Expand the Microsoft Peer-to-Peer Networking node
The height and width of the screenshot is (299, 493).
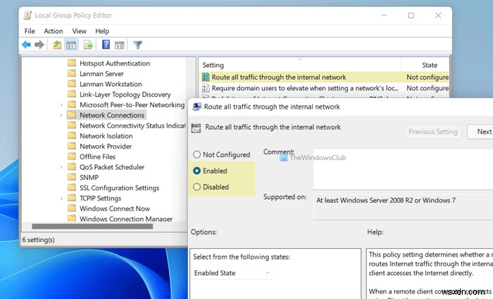point(61,105)
